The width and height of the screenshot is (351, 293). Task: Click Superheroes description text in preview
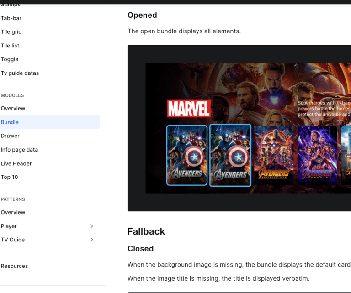pos(324,109)
